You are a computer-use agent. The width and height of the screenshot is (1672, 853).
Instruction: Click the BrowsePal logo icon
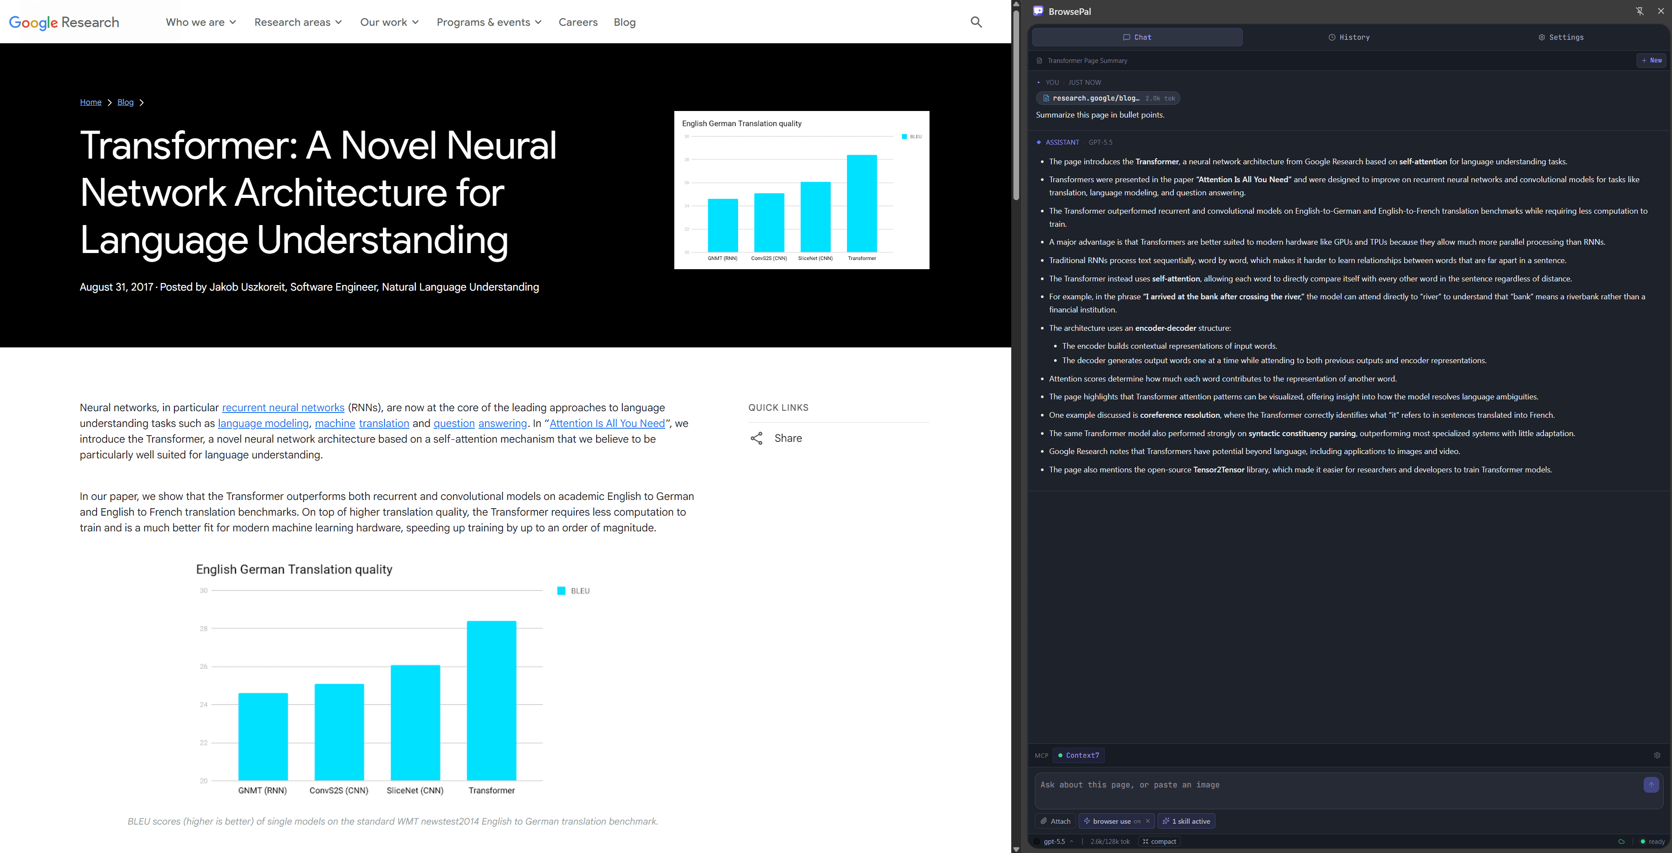pyautogui.click(x=1038, y=10)
